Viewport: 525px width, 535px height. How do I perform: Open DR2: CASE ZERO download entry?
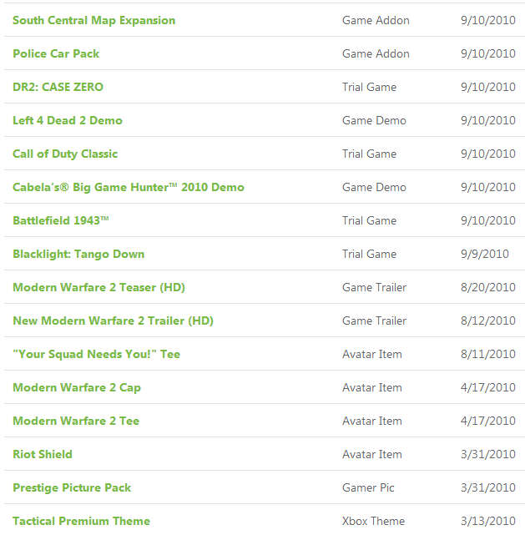click(58, 87)
